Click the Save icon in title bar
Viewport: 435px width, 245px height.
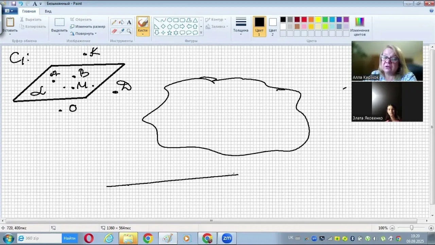(14, 4)
